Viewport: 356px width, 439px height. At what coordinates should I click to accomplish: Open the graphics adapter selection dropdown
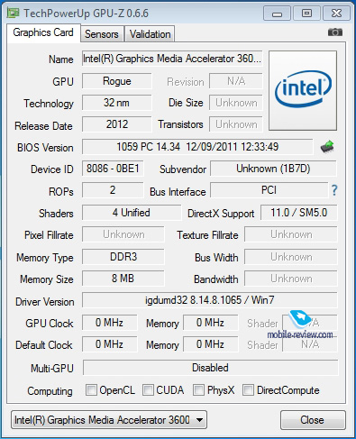coord(109,420)
